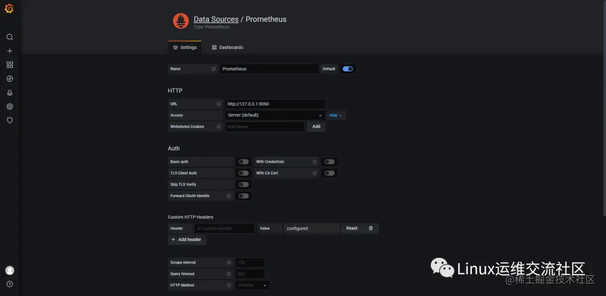Image resolution: width=606 pixels, height=296 pixels.
Task: Switch to the Dashboards tab
Action: tap(228, 47)
